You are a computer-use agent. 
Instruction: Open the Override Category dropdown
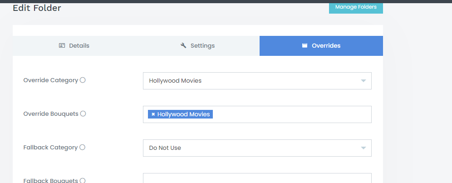pyautogui.click(x=257, y=81)
